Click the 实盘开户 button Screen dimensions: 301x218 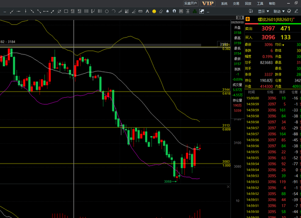click(190, 3)
